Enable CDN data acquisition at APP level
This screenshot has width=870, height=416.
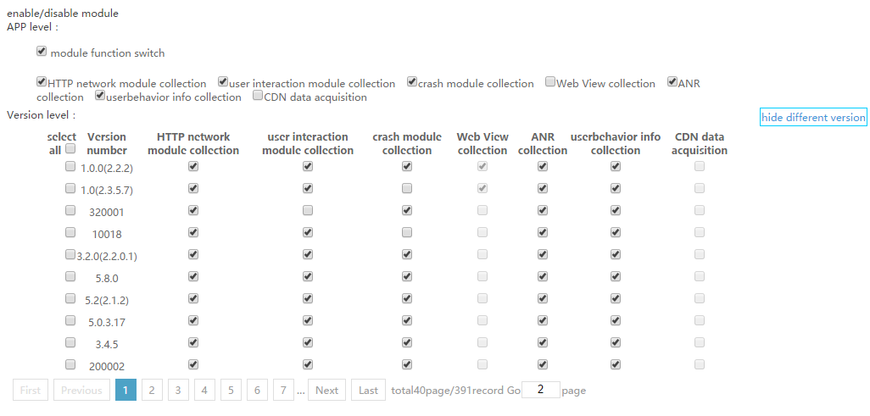point(259,97)
